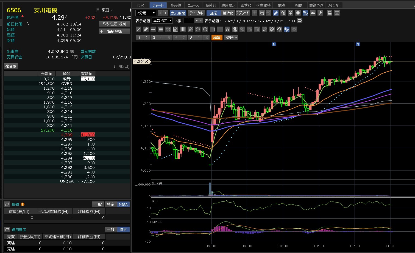
Task: Click the 本数 count input field
Action: pyautogui.click(x=189, y=21)
